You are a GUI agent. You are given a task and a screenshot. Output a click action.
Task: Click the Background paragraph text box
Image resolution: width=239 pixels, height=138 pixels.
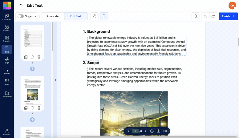click(x=137, y=46)
